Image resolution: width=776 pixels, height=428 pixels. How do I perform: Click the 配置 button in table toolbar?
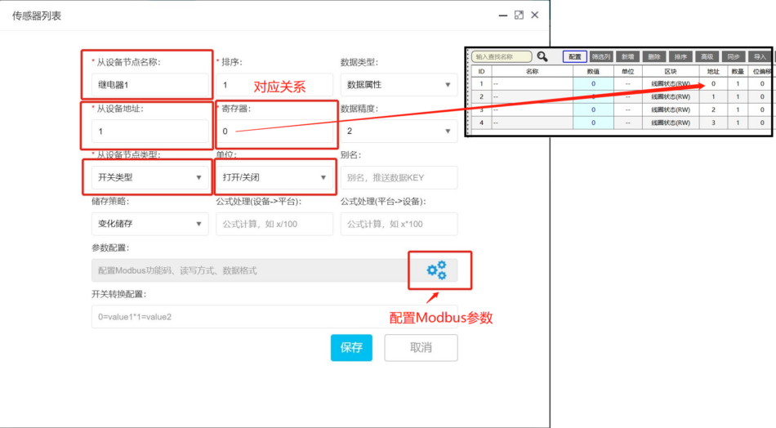coord(574,57)
